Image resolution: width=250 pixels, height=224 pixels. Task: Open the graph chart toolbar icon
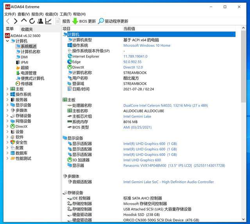click(x=48, y=21)
